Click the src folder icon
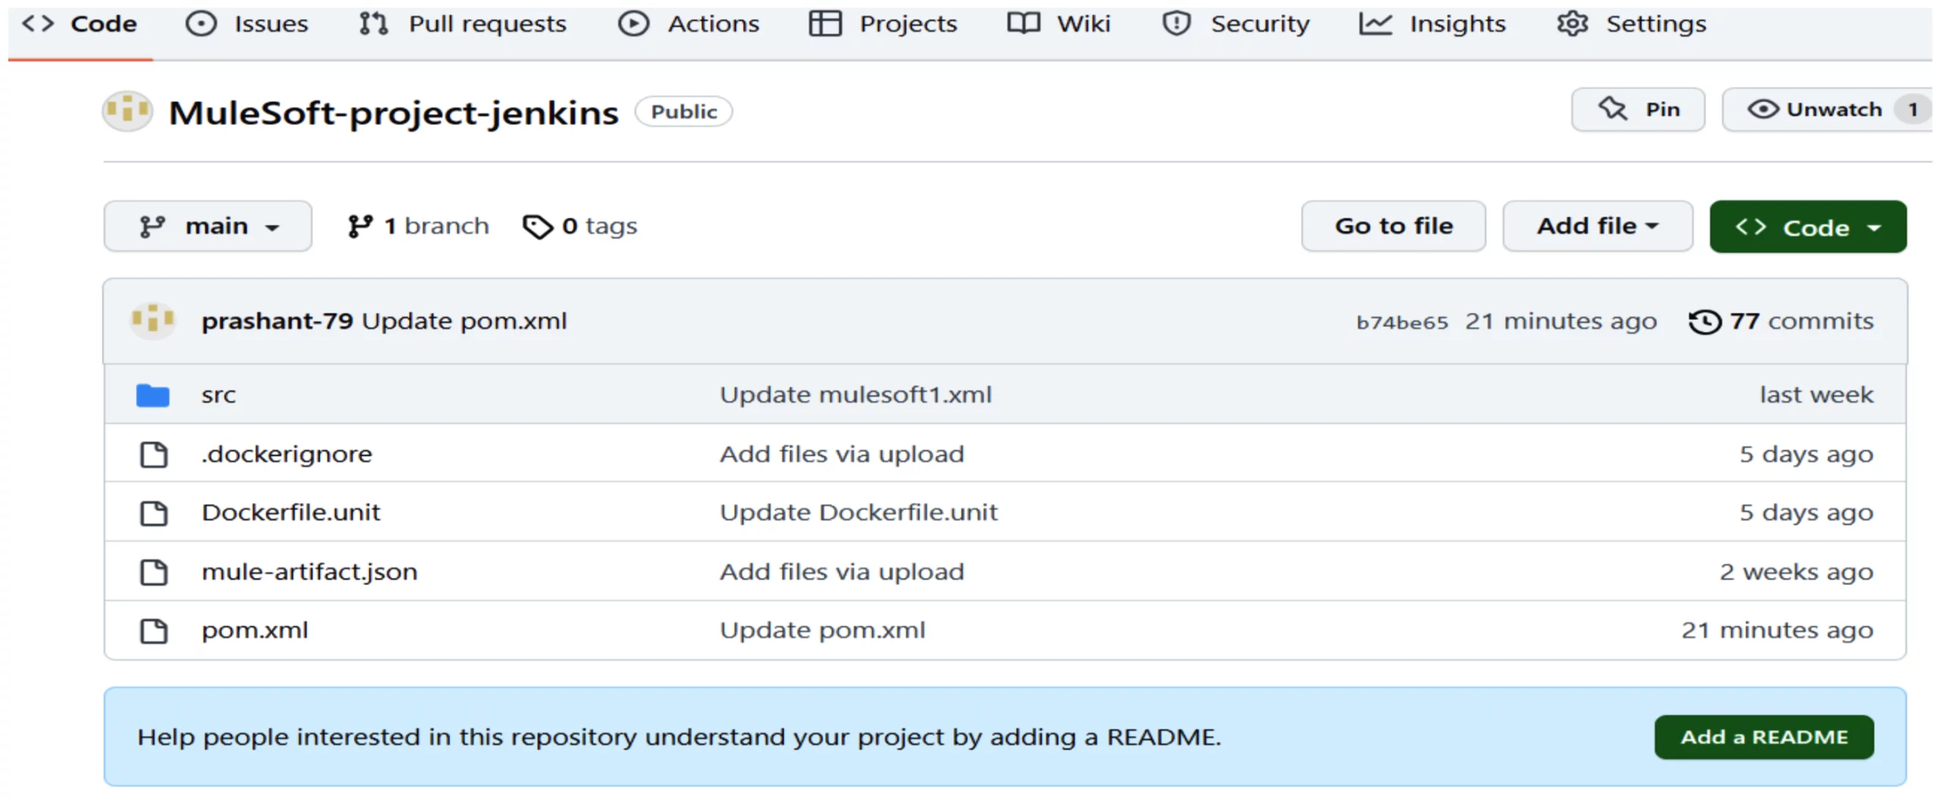1943x803 pixels. 153,395
